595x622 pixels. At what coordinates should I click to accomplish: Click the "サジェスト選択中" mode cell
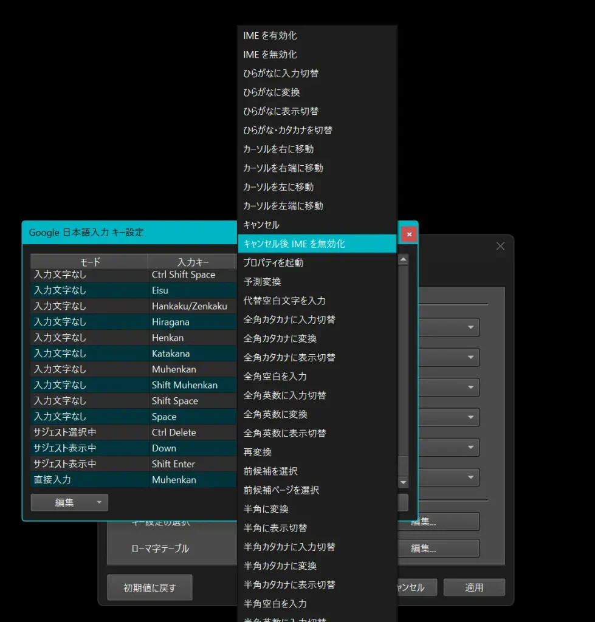(x=90, y=432)
